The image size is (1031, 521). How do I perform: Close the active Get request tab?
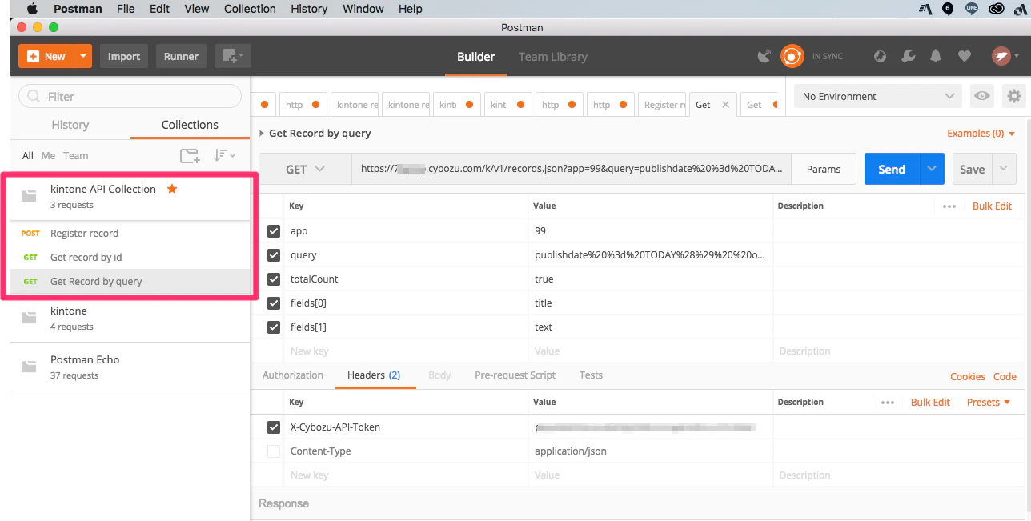725,105
